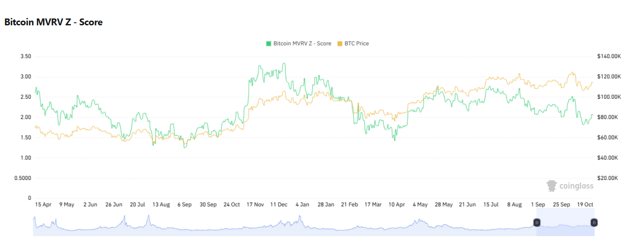The height and width of the screenshot is (246, 637).
Task: Click the coinglass watermark logo icon
Action: point(551,186)
